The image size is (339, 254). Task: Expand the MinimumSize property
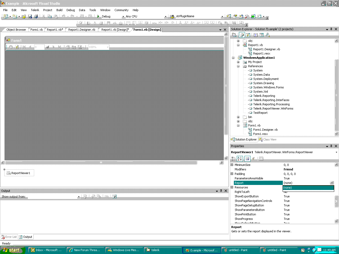tap(232, 165)
